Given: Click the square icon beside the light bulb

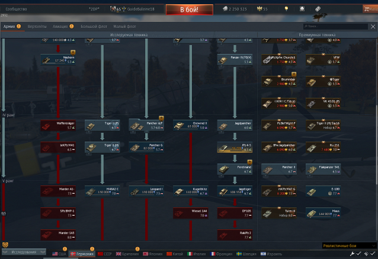Looking at the screenshot, I should coord(302,9).
